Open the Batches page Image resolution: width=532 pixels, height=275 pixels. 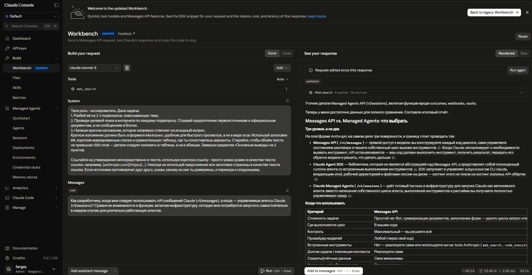(19, 98)
